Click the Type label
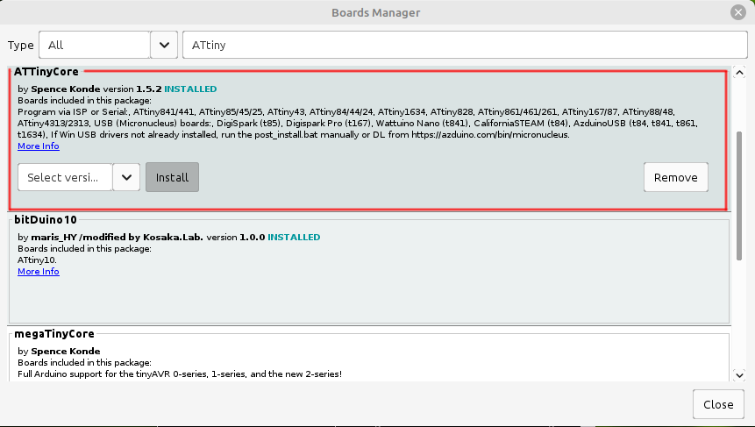755x427 pixels. click(21, 46)
